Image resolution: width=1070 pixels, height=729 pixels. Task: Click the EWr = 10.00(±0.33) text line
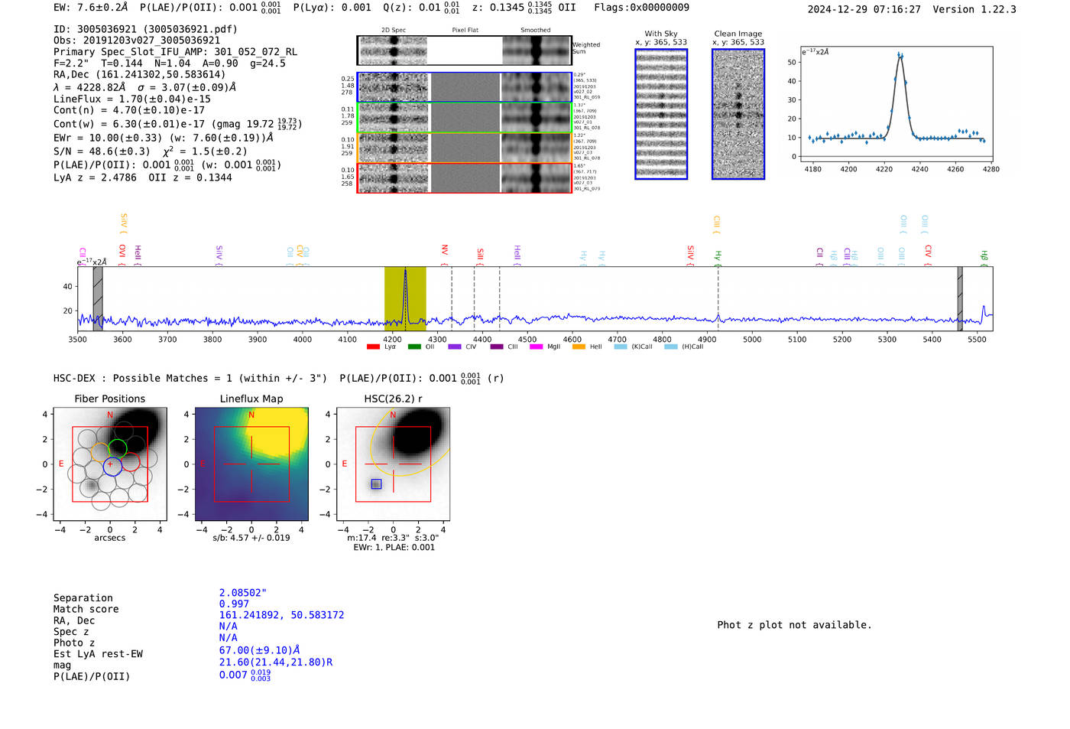(164, 138)
